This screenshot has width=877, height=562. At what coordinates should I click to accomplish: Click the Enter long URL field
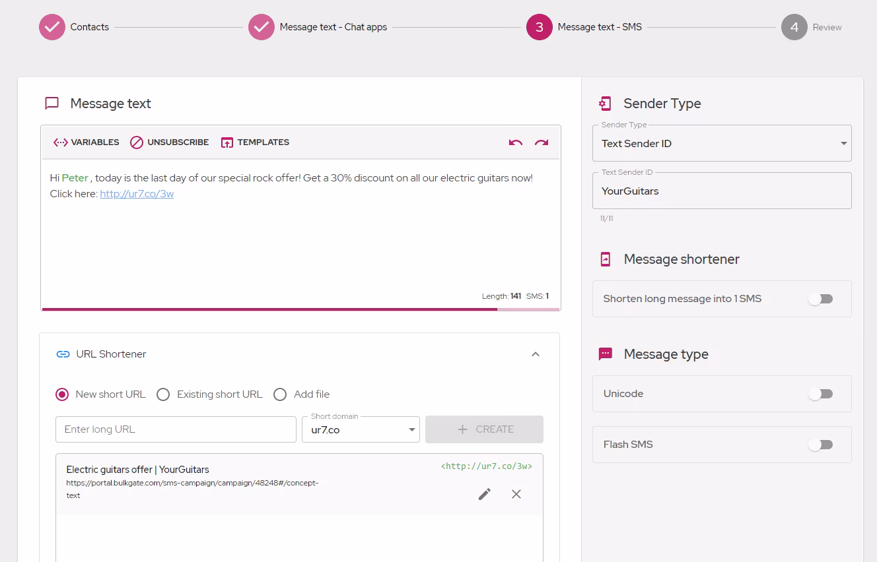point(176,429)
